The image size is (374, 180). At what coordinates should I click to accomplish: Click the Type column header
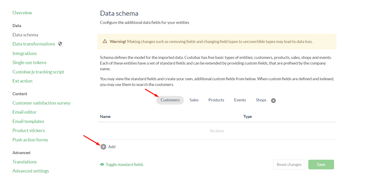pyautogui.click(x=248, y=117)
